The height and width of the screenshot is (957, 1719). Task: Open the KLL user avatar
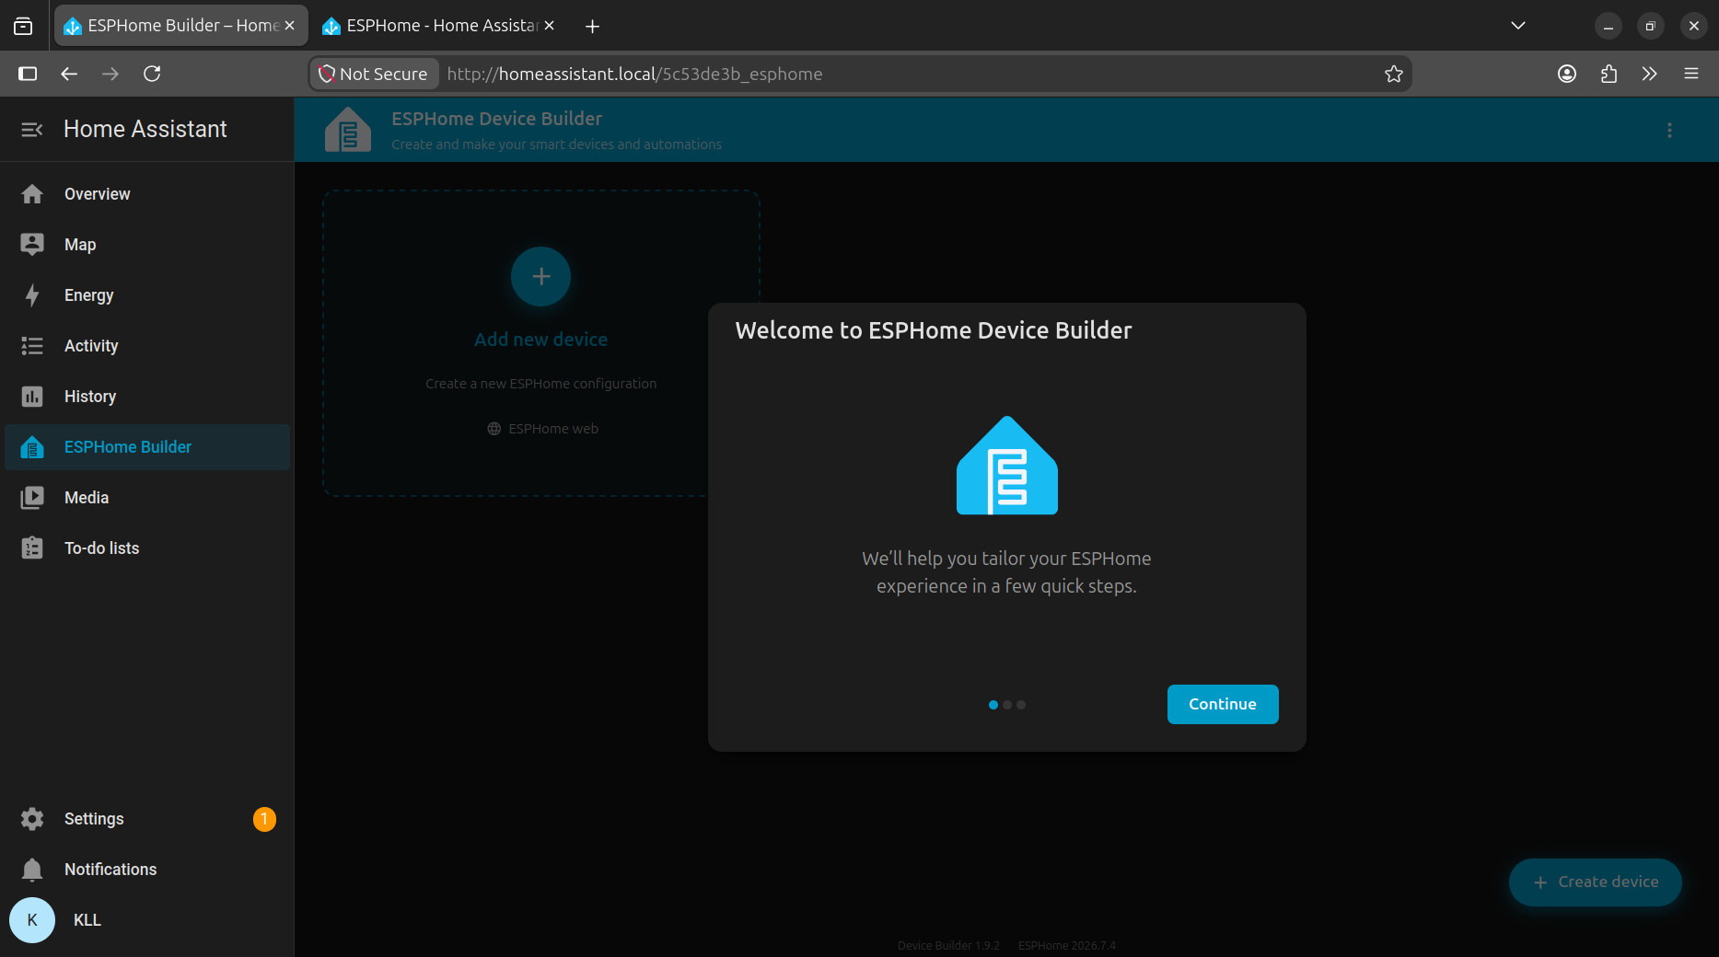(32, 920)
